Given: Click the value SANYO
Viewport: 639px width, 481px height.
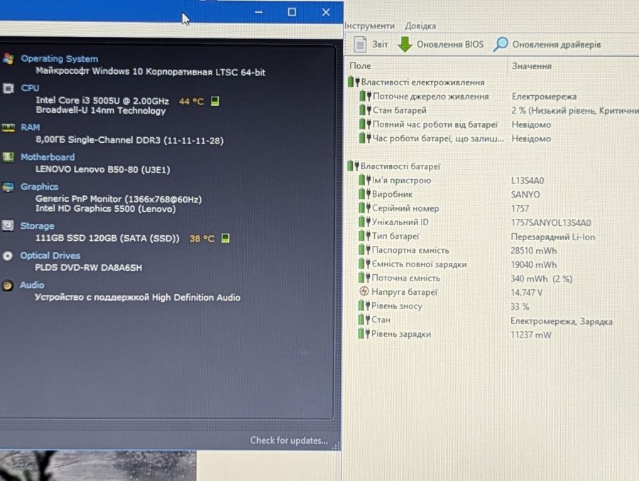Looking at the screenshot, I should pyautogui.click(x=525, y=195).
